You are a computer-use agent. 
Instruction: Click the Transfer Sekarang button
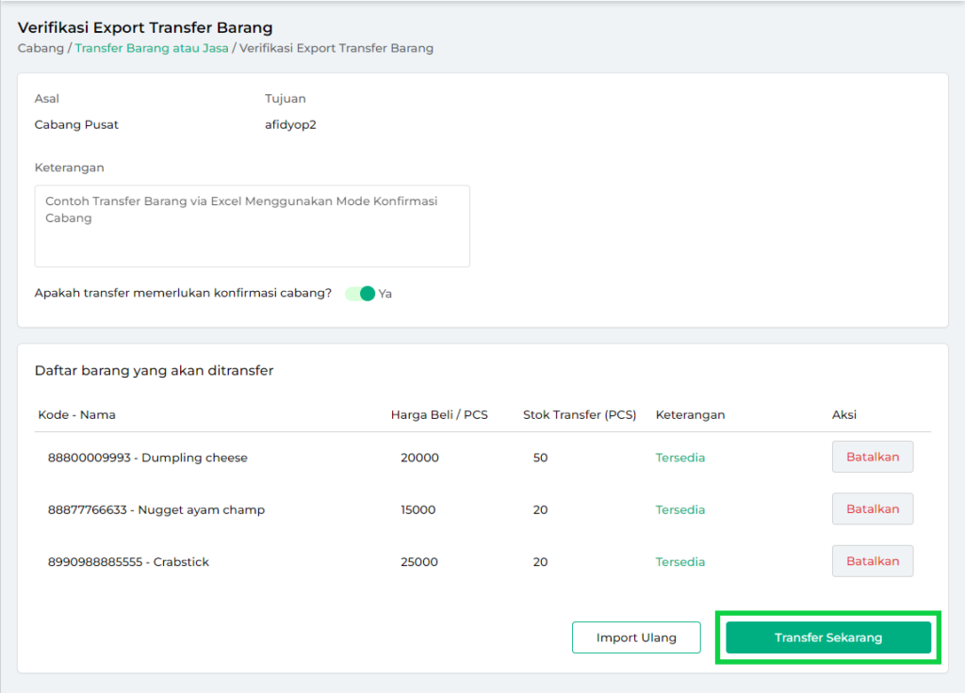(827, 637)
